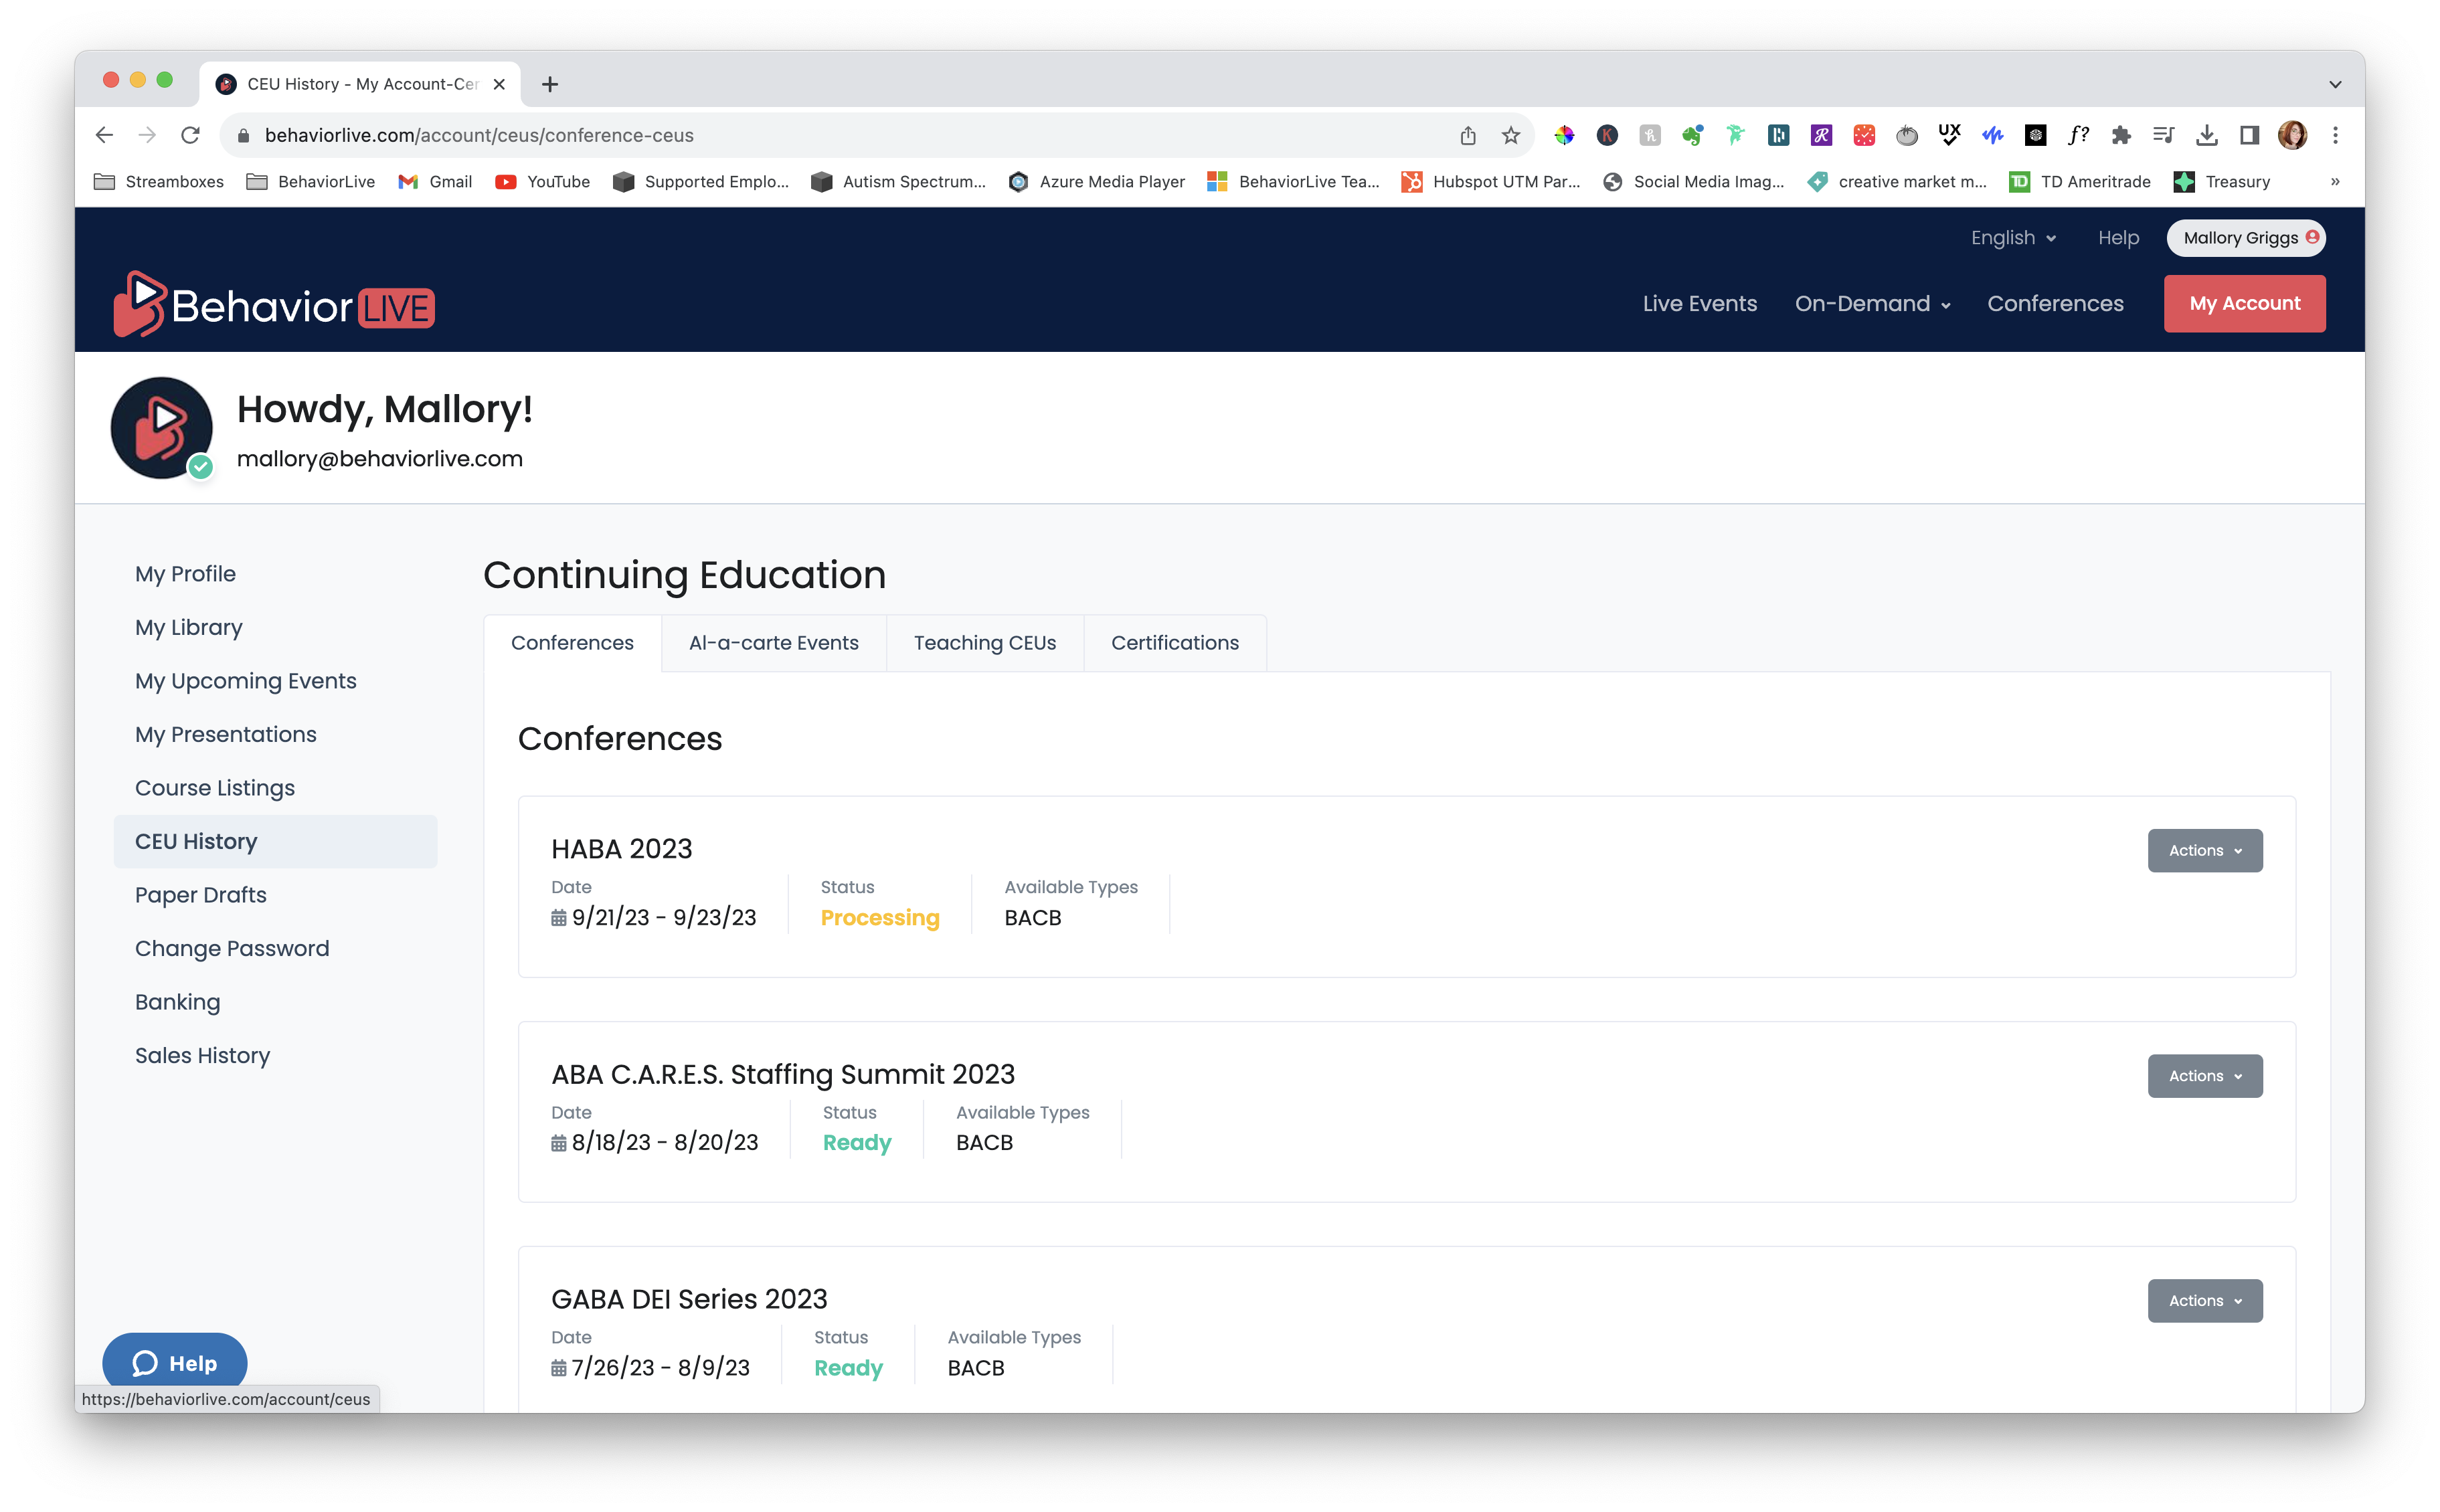Open Actions dropdown for HABA 2023

[2204, 850]
